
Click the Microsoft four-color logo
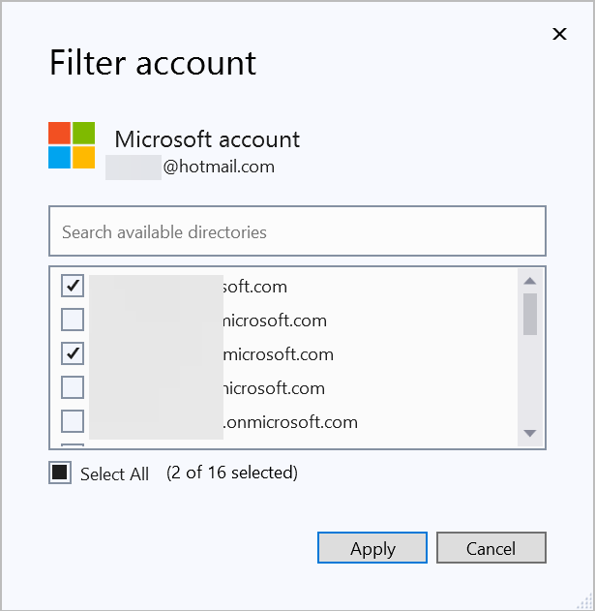(x=72, y=145)
